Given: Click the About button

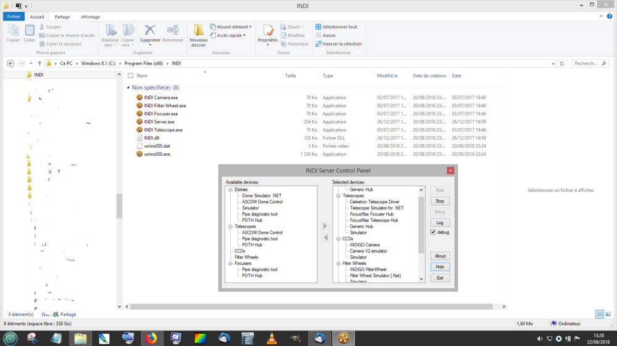Looking at the screenshot, I should pos(440,256).
